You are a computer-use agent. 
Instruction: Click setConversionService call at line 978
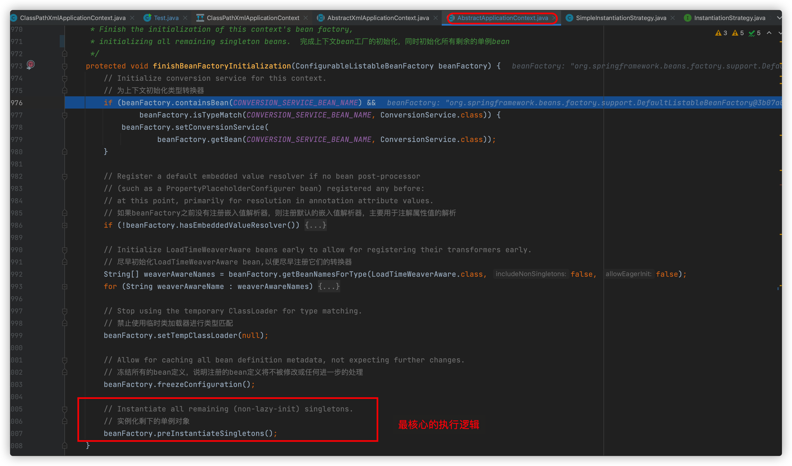click(x=219, y=127)
